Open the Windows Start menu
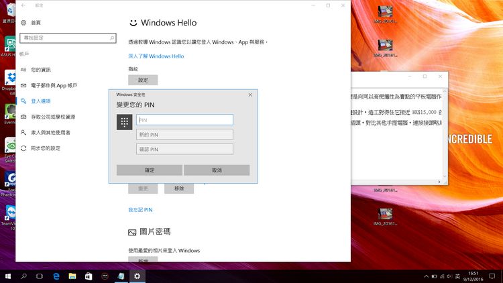This screenshot has height=283, width=503. 8,276
